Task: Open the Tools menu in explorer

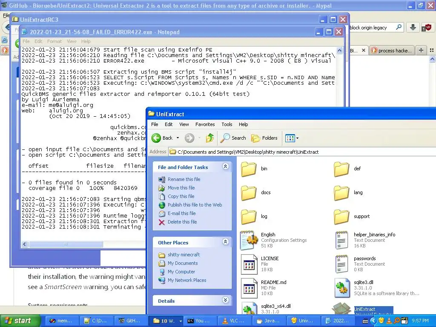Action: pyautogui.click(x=227, y=124)
